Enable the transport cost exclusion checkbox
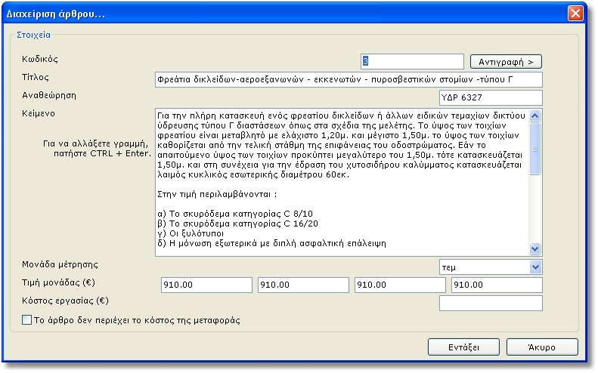598x373 pixels. click(27, 321)
